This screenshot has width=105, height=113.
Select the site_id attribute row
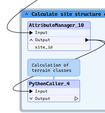point(59,47)
